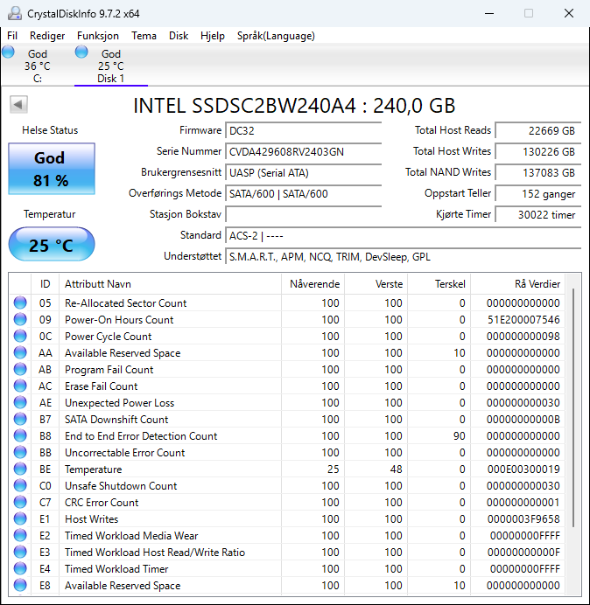The width and height of the screenshot is (590, 605).
Task: Click the ID column header
Action: point(45,284)
